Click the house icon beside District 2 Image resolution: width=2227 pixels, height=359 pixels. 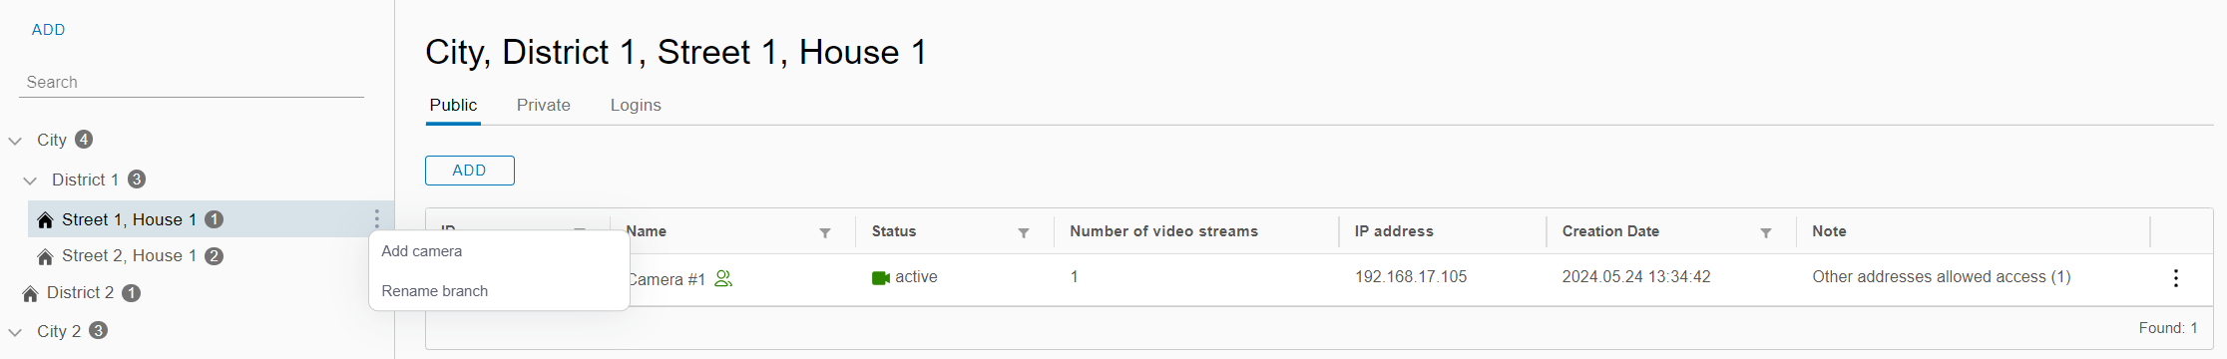click(30, 293)
